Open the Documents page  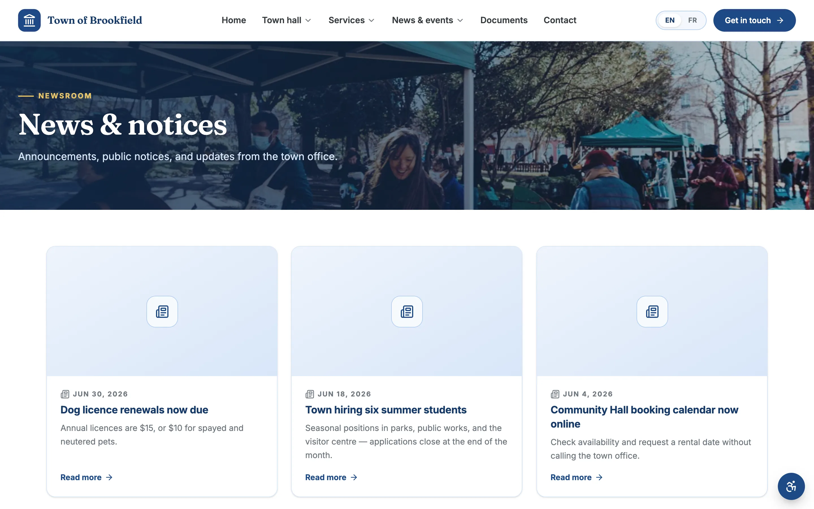(x=504, y=20)
